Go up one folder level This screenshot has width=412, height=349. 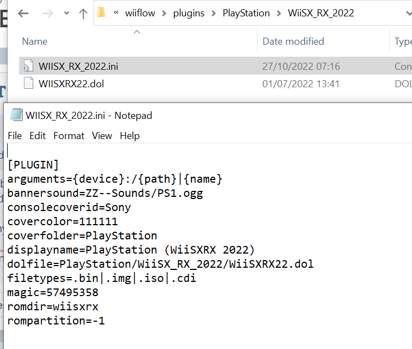point(83,14)
